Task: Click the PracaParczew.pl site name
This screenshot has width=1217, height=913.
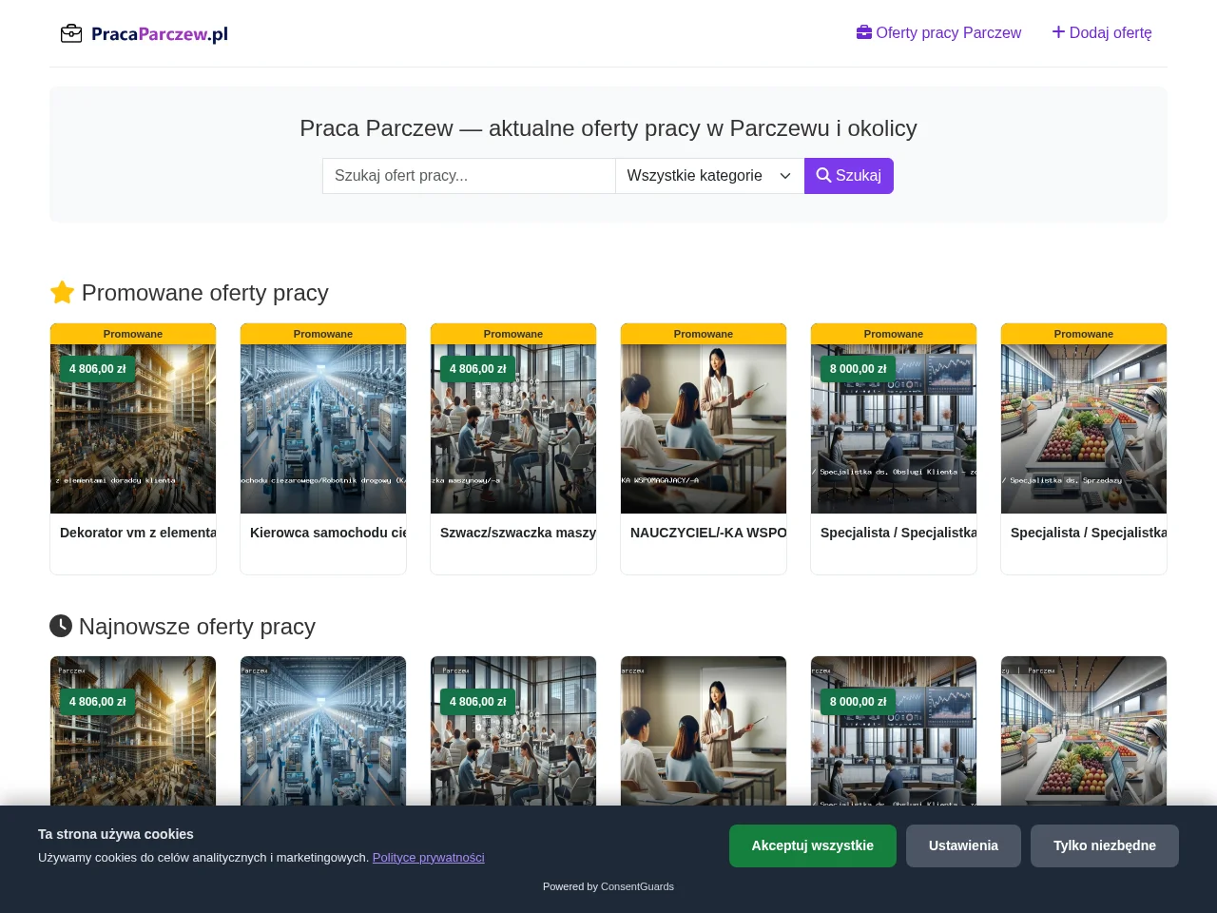Action: [x=160, y=34]
